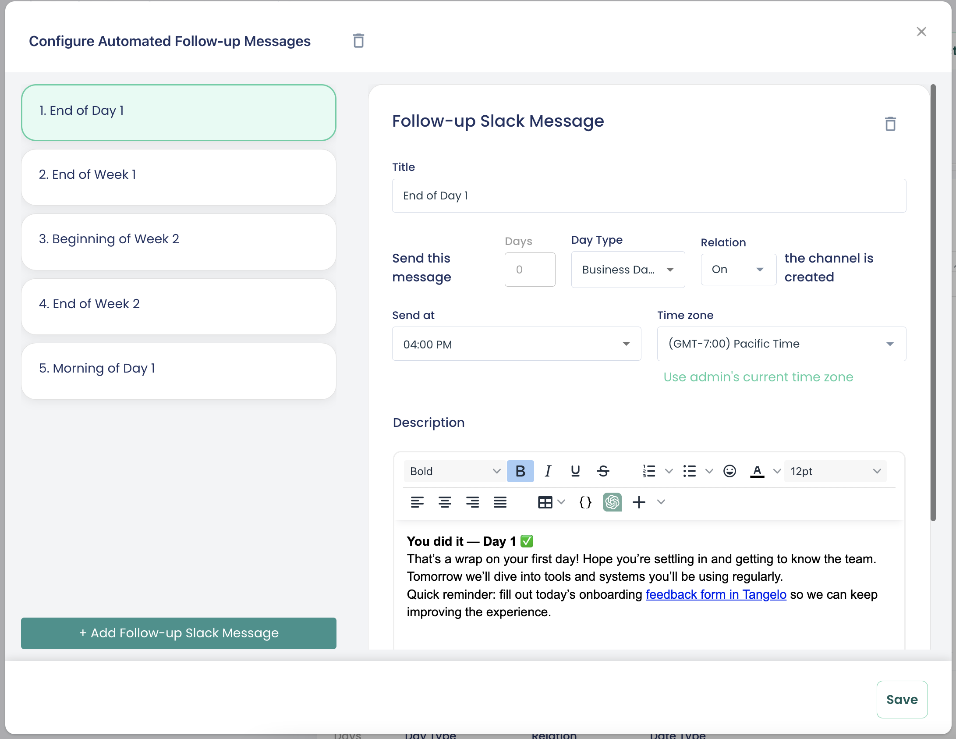Apply justified text alignment
The height and width of the screenshot is (739, 956).
click(x=500, y=502)
